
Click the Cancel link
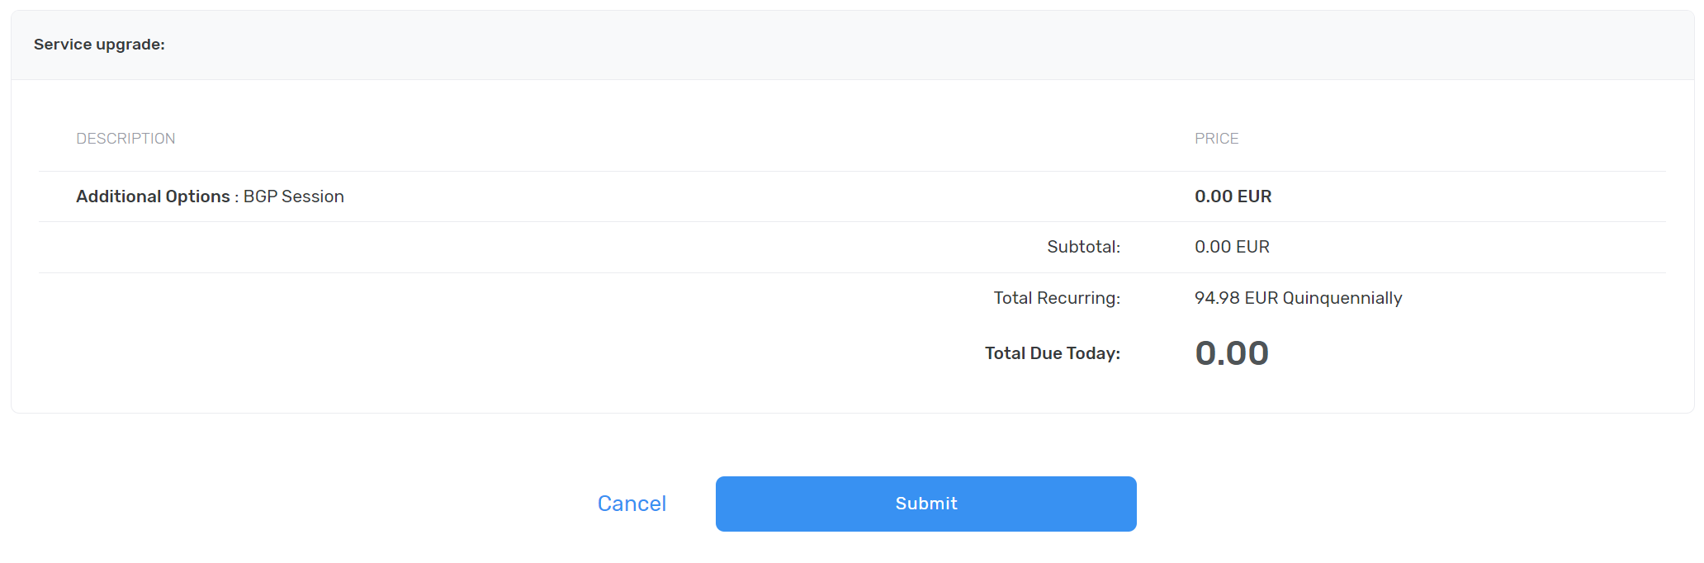[632, 504]
